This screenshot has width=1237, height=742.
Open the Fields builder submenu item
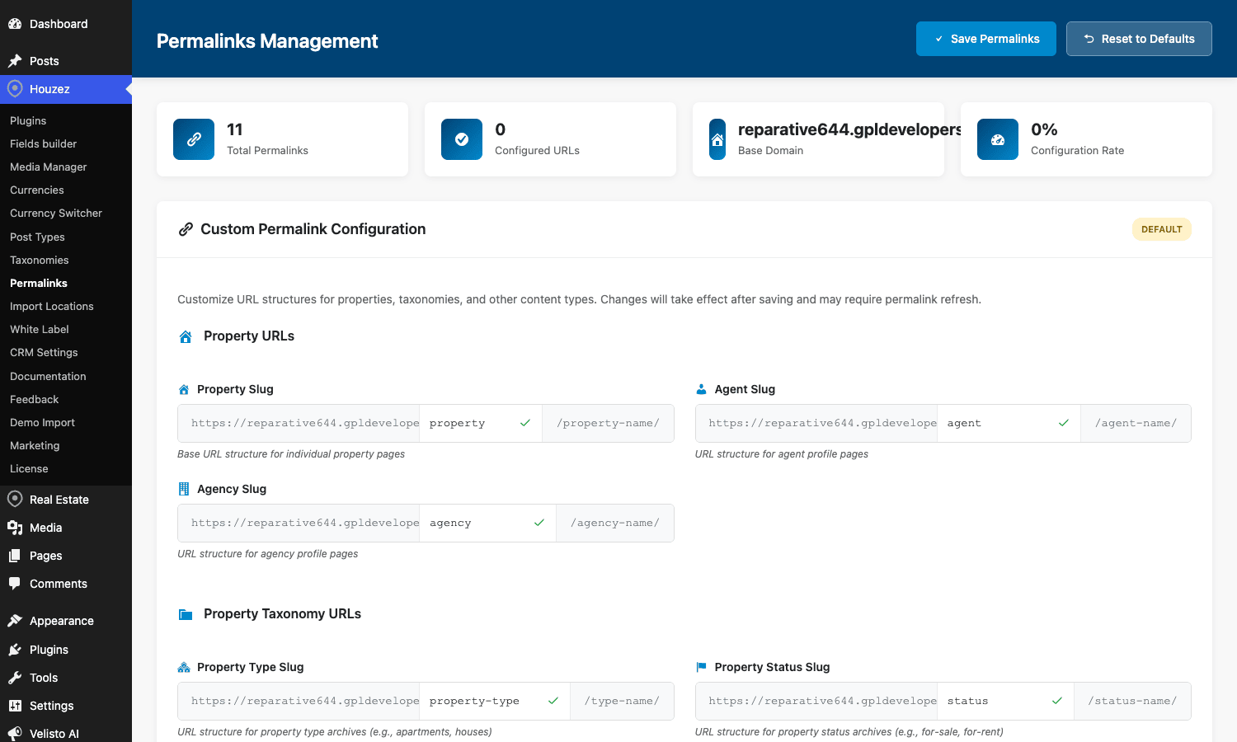pyautogui.click(x=43, y=143)
